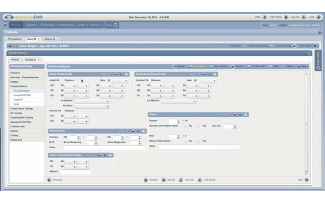Click the Communicate icon in patient bar
This screenshot has width=325, height=203.
pyautogui.click(x=294, y=46)
